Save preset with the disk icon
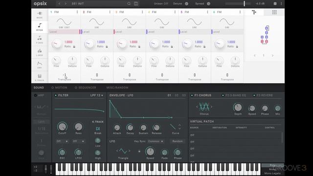Screen dimensions: 313x176 coord(136,3)
